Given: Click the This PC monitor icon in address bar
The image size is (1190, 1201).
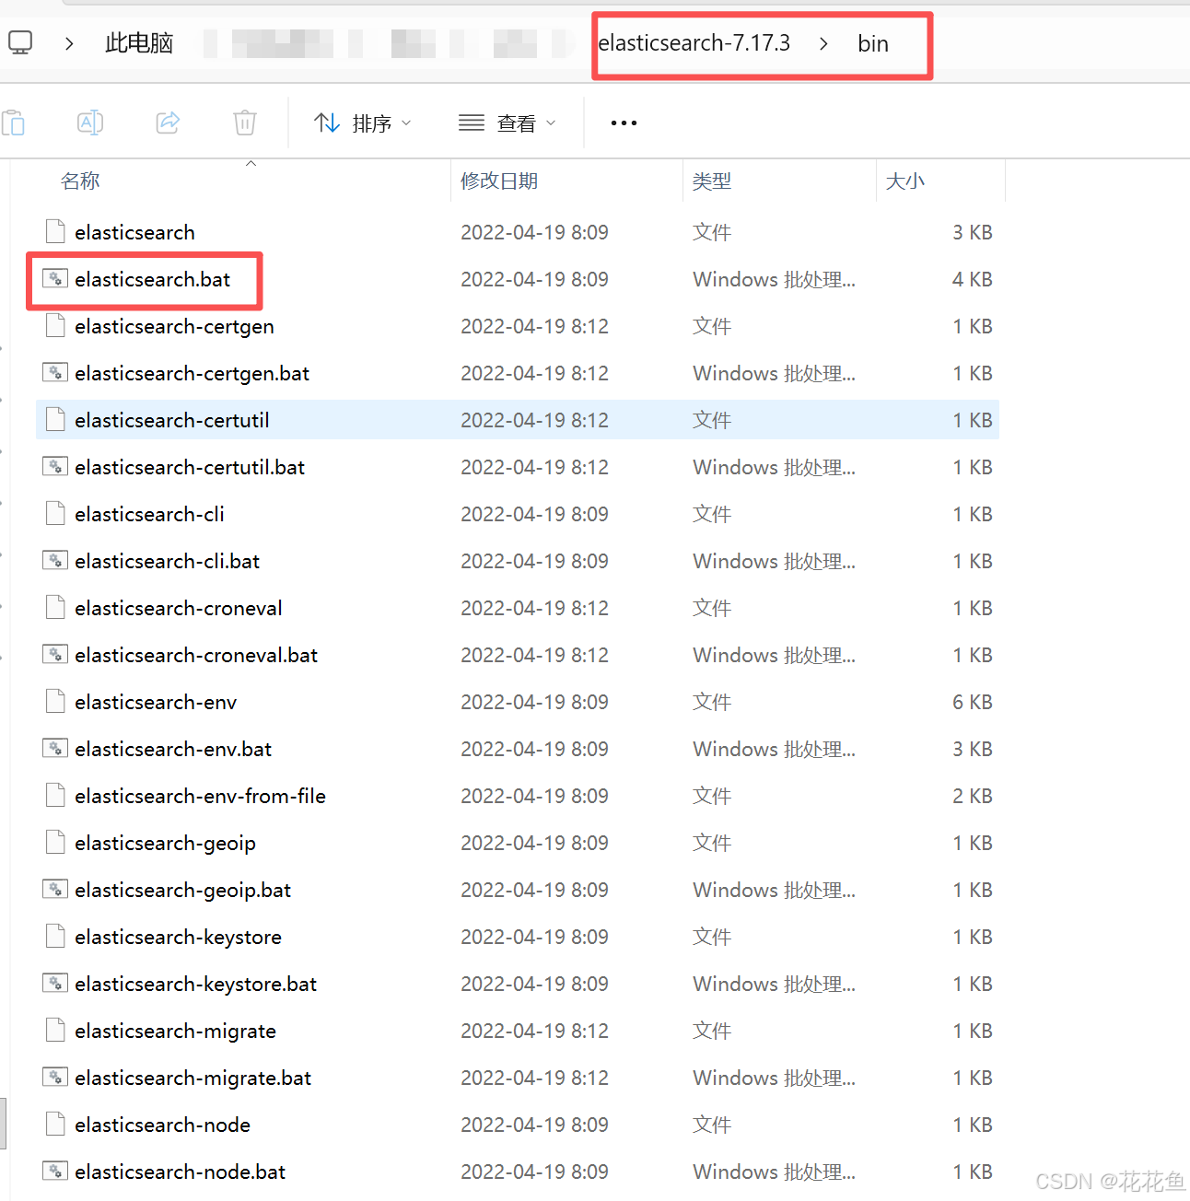Looking at the screenshot, I should 19,42.
